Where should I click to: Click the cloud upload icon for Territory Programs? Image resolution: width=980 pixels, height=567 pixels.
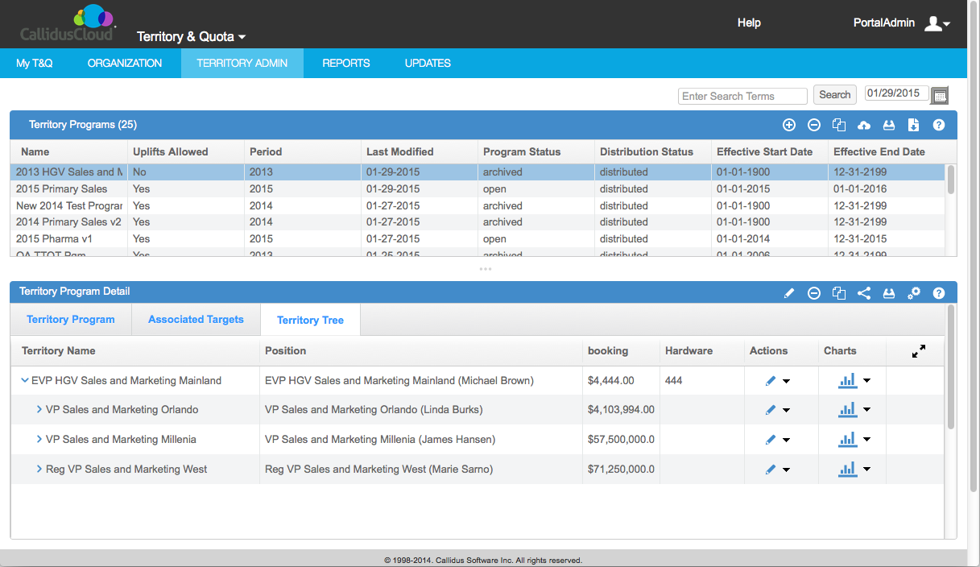[x=864, y=125]
